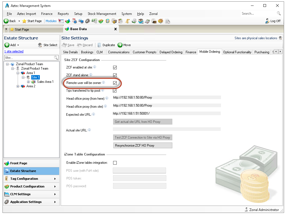Click info icon beside ZCF stand alone
Screen dimensions: 286x214
[x=91, y=75]
